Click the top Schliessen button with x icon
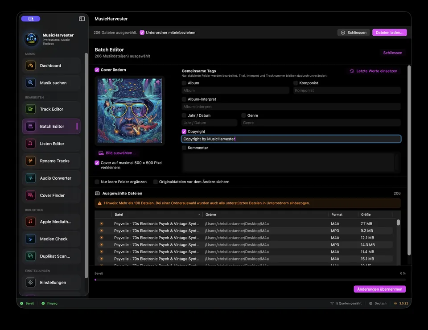This screenshot has height=330, width=428. [x=354, y=33]
